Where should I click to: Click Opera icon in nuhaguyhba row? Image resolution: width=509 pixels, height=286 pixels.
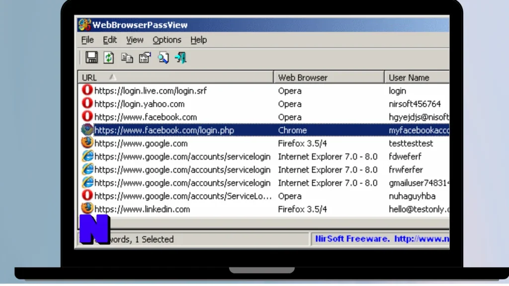(x=87, y=196)
